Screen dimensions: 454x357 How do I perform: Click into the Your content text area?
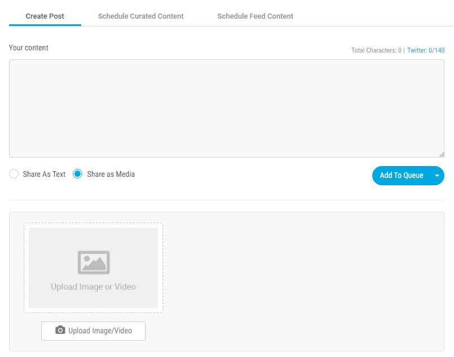click(x=226, y=108)
